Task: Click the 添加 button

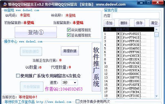Action: coord(109,23)
